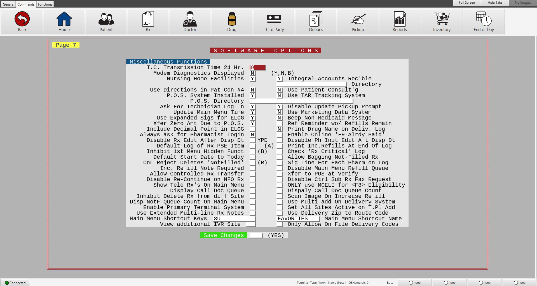Switch to the Commands tab
537x286 pixels.
coord(26,4)
